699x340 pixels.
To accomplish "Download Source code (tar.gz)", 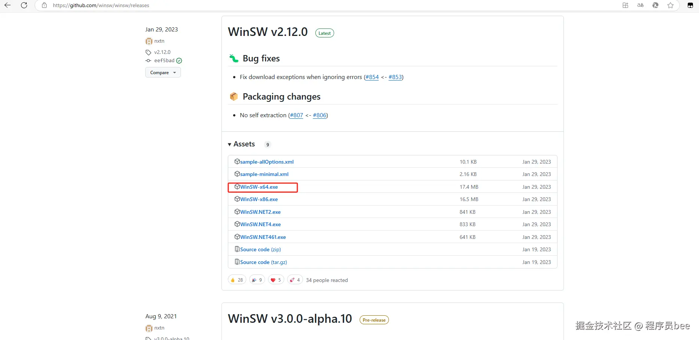I will 264,262.
